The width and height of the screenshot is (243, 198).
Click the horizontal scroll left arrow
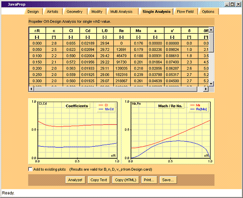[31, 89]
